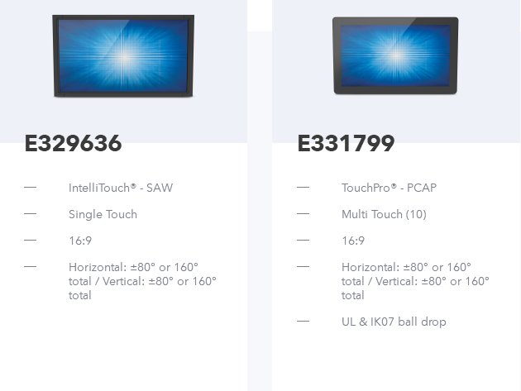Click the 16:9 ratio under E329636
Viewport: 521px width, 391px height.
coord(80,241)
